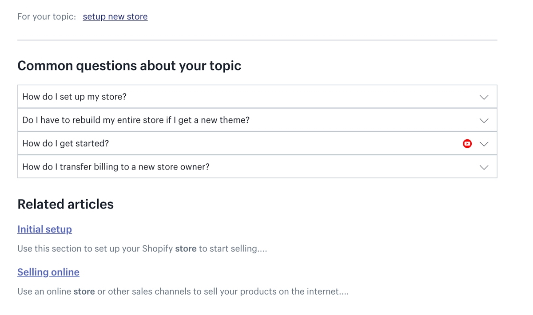Screen dimensions: 533x315
Task: Click bold 'store' word in Shopify description
Action: (x=186, y=248)
